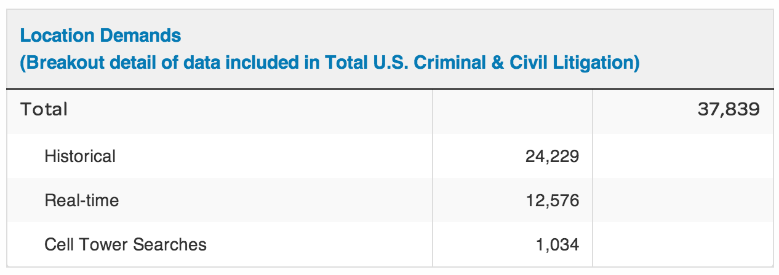Click the empty middle cell in Total row
The height and width of the screenshot is (275, 779).
(512, 111)
